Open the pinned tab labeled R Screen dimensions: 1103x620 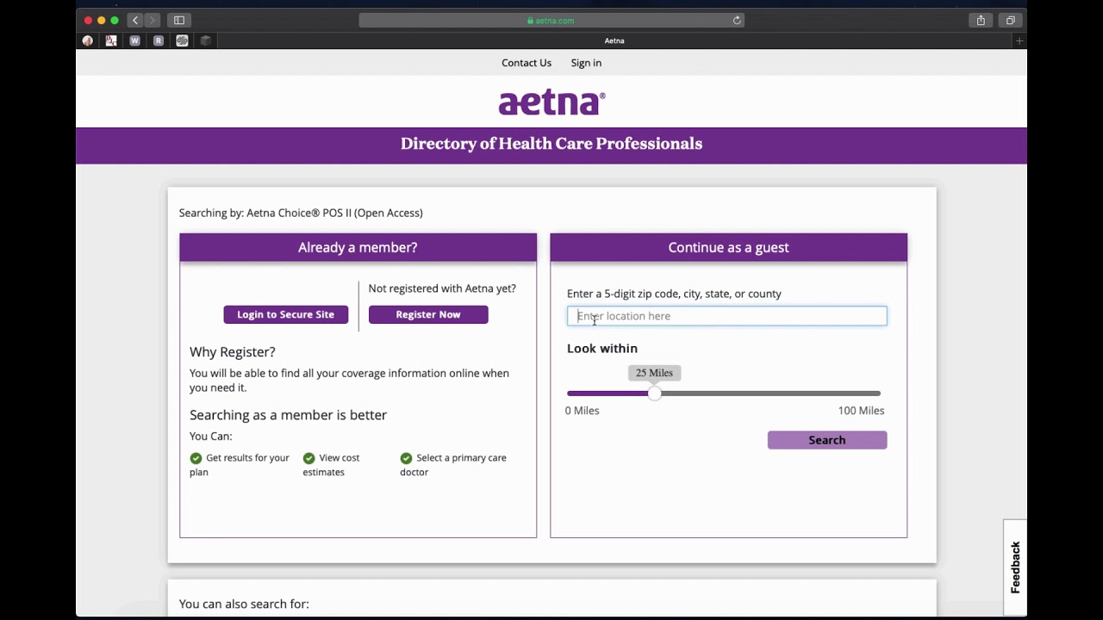[x=159, y=40]
